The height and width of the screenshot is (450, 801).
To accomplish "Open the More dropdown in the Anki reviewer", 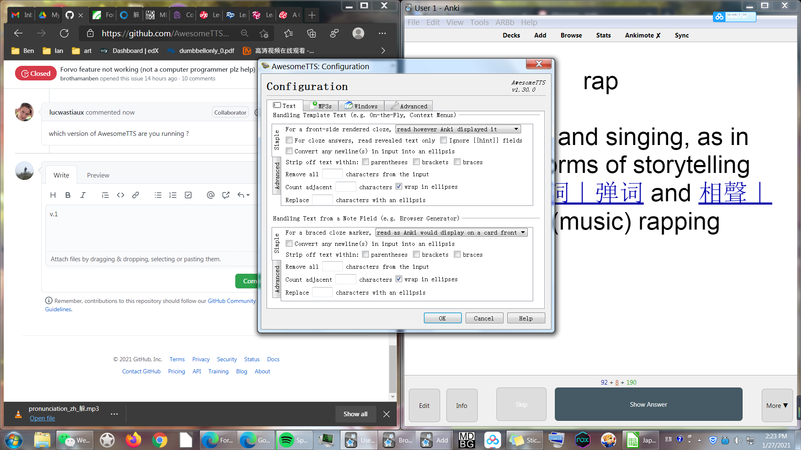I will pos(777,405).
